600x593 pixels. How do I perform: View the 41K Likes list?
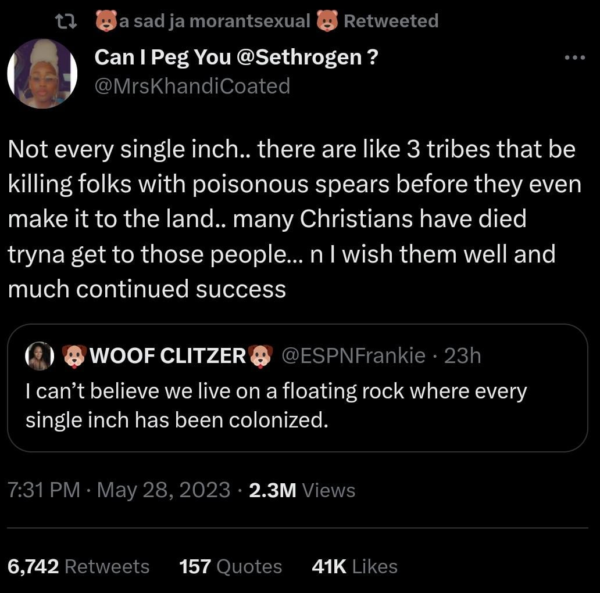click(x=355, y=566)
